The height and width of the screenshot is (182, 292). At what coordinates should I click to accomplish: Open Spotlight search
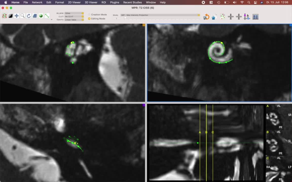pyautogui.click(x=249, y=3)
